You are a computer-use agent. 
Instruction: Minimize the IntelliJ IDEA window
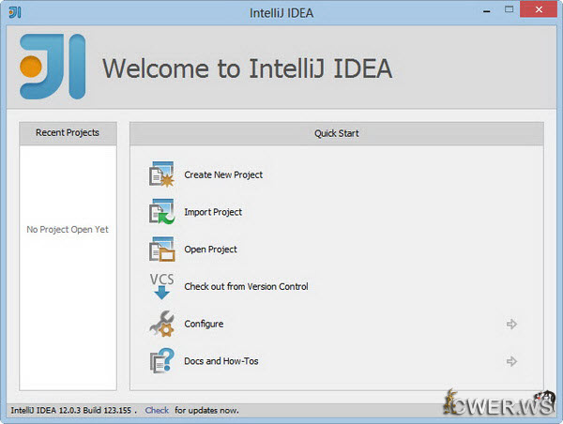pyautogui.click(x=486, y=10)
